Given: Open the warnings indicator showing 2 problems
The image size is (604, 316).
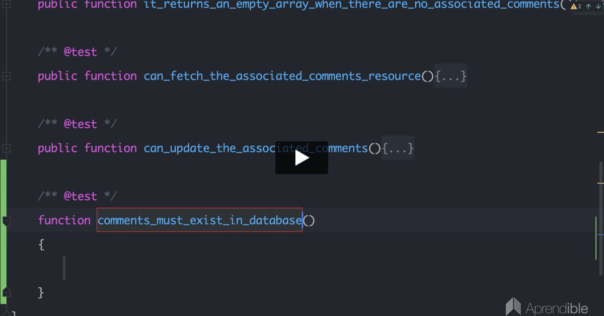Looking at the screenshot, I should tap(576, 7).
